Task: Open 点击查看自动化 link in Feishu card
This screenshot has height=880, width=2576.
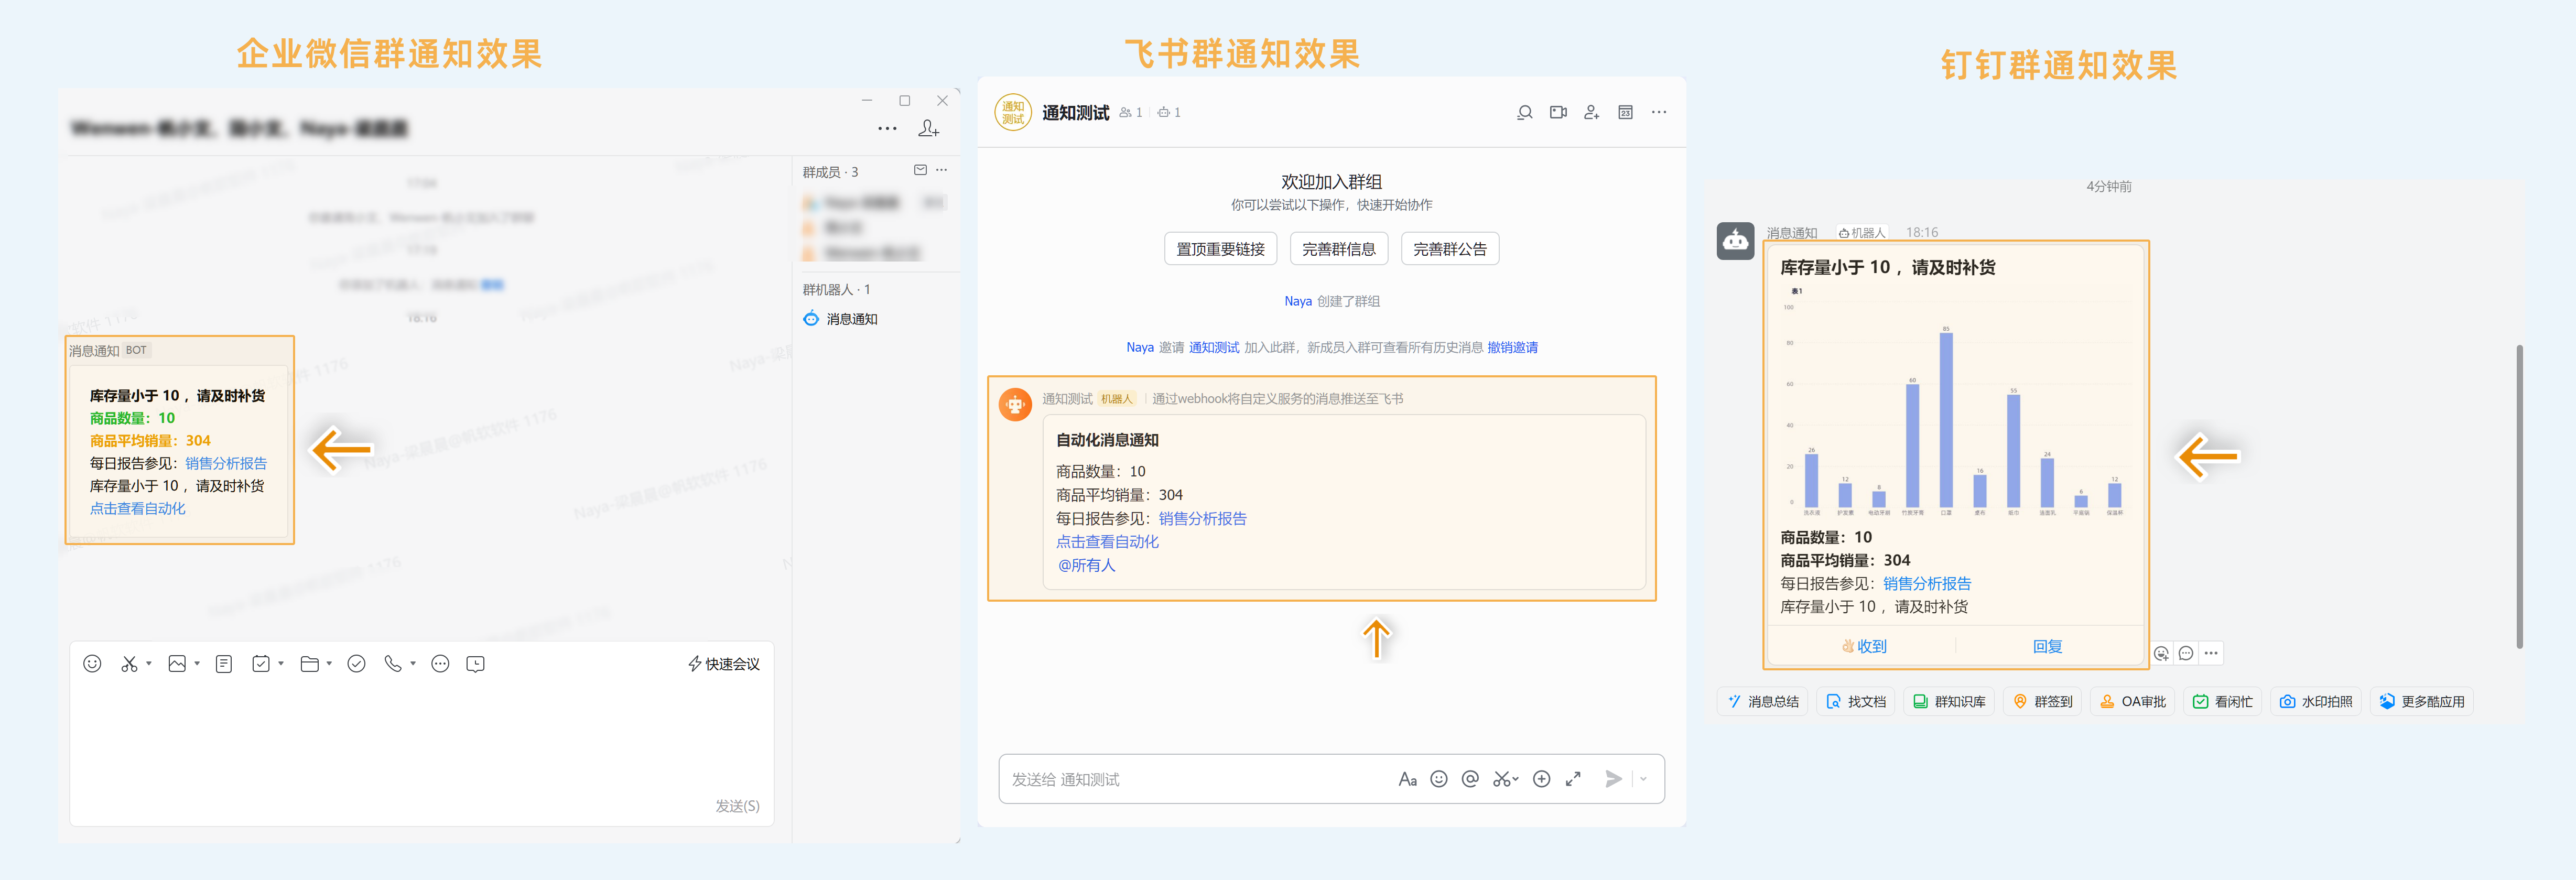Action: pyautogui.click(x=1107, y=542)
